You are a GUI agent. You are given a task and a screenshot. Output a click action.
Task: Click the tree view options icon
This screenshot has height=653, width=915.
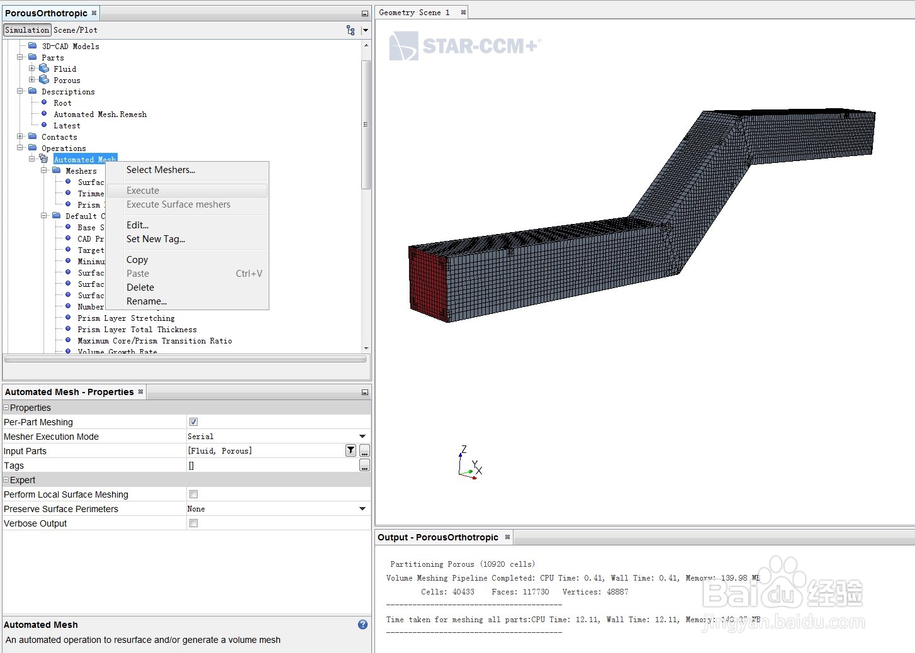351,30
